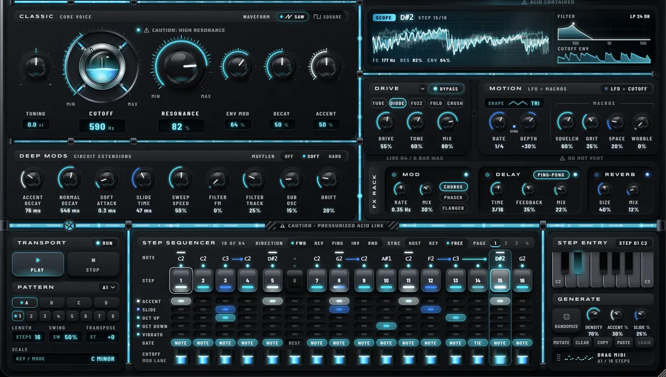
Task: Toggle the LFO SYNC light
Action: [514, 127]
